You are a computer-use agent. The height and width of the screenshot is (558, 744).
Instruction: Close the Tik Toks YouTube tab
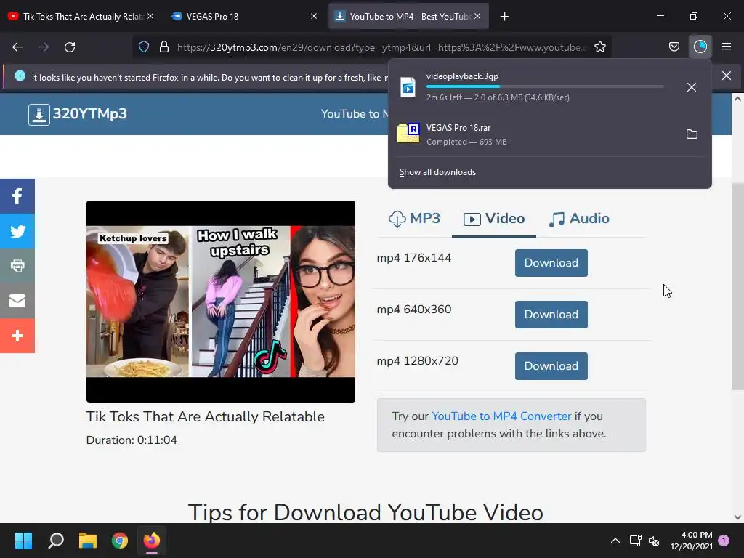150,16
